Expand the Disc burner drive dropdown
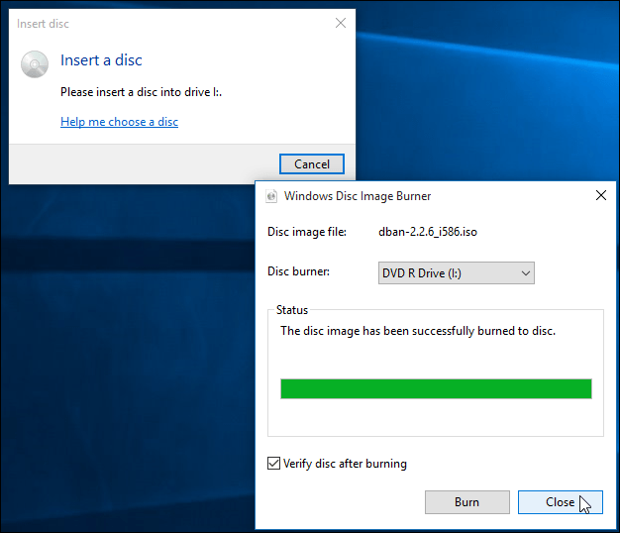The width and height of the screenshot is (620, 533). [457, 272]
